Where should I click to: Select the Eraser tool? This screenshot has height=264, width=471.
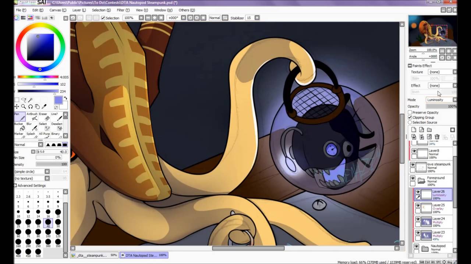(x=43, y=116)
